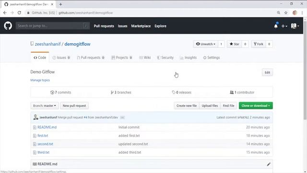
Task: Open the Insights tab
Action: click(188, 58)
